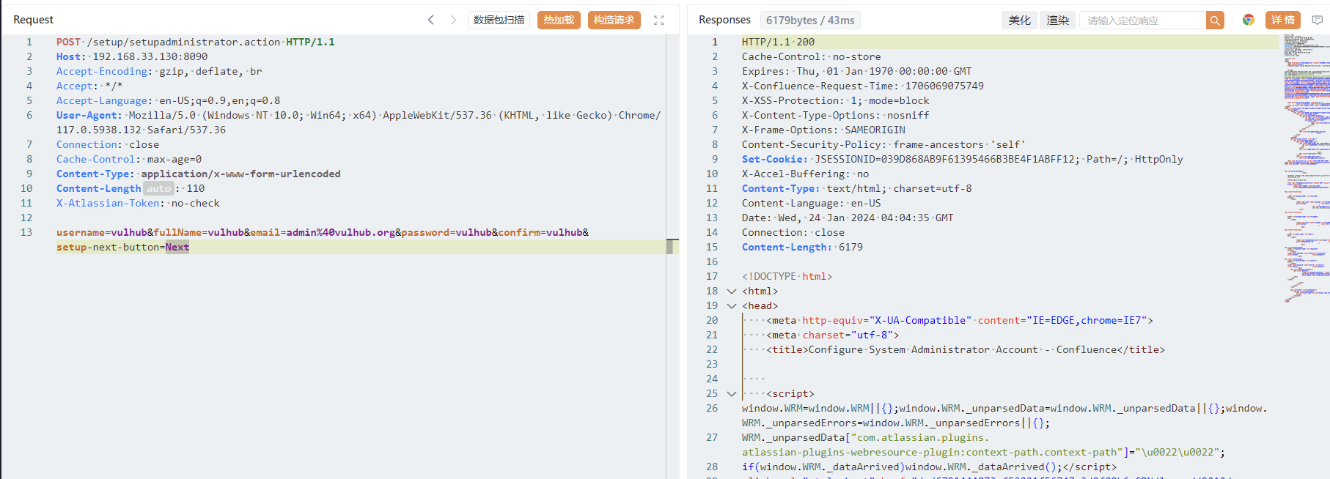The image size is (1330, 479).
Task: Click the username parameter in request body
Action: [81, 232]
